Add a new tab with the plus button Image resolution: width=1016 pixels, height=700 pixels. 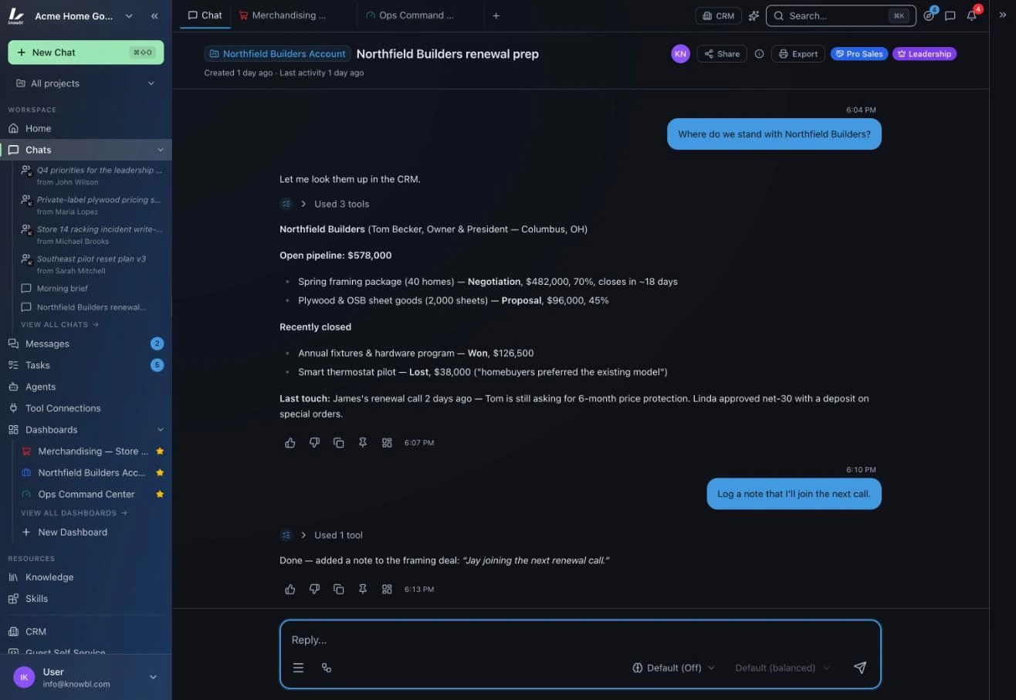click(496, 15)
